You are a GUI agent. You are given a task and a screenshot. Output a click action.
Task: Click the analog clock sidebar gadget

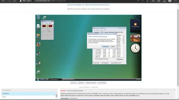(x=135, y=48)
